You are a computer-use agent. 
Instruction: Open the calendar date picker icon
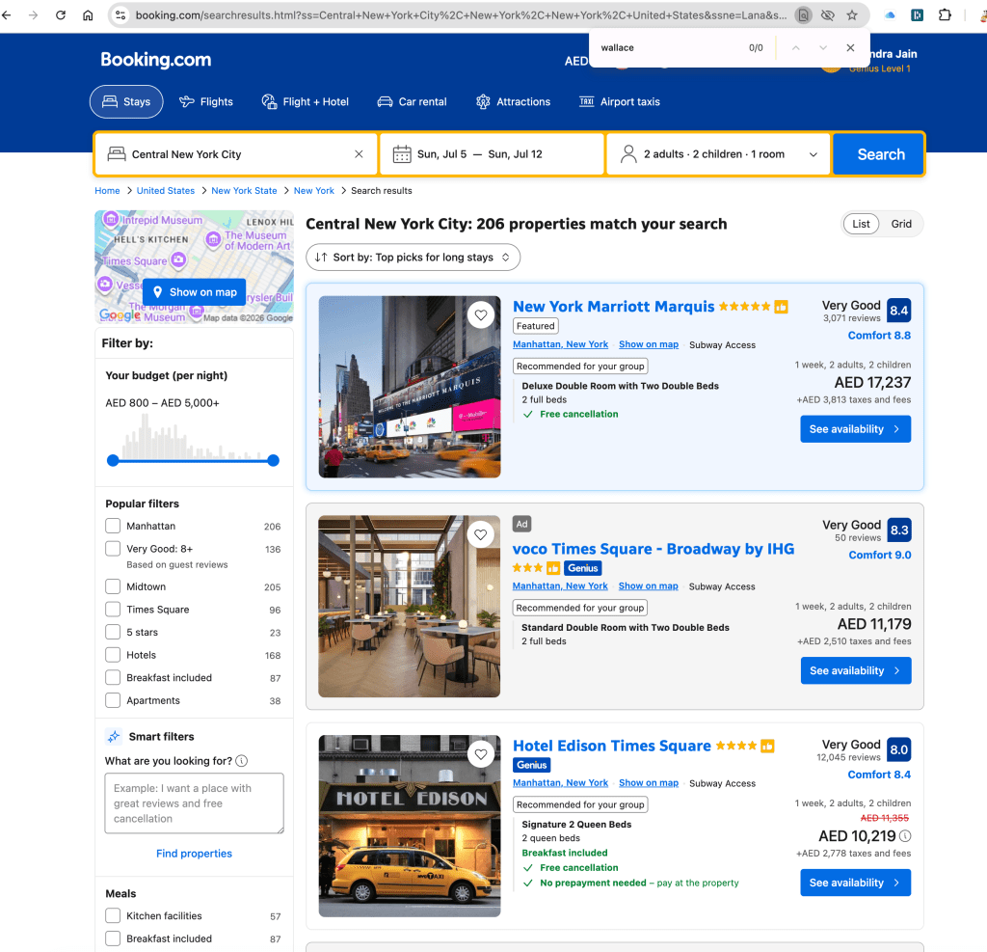pos(402,154)
